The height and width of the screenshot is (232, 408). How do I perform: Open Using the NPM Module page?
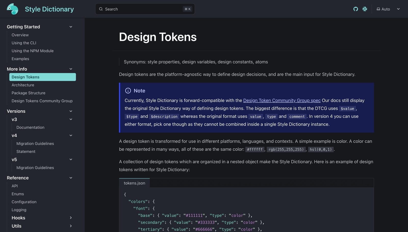click(x=33, y=51)
